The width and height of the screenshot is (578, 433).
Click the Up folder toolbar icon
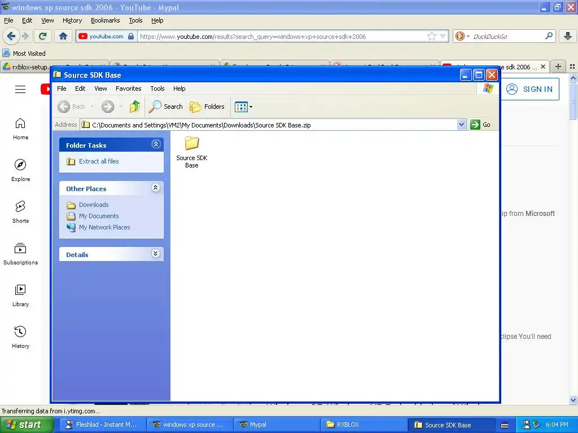(135, 107)
